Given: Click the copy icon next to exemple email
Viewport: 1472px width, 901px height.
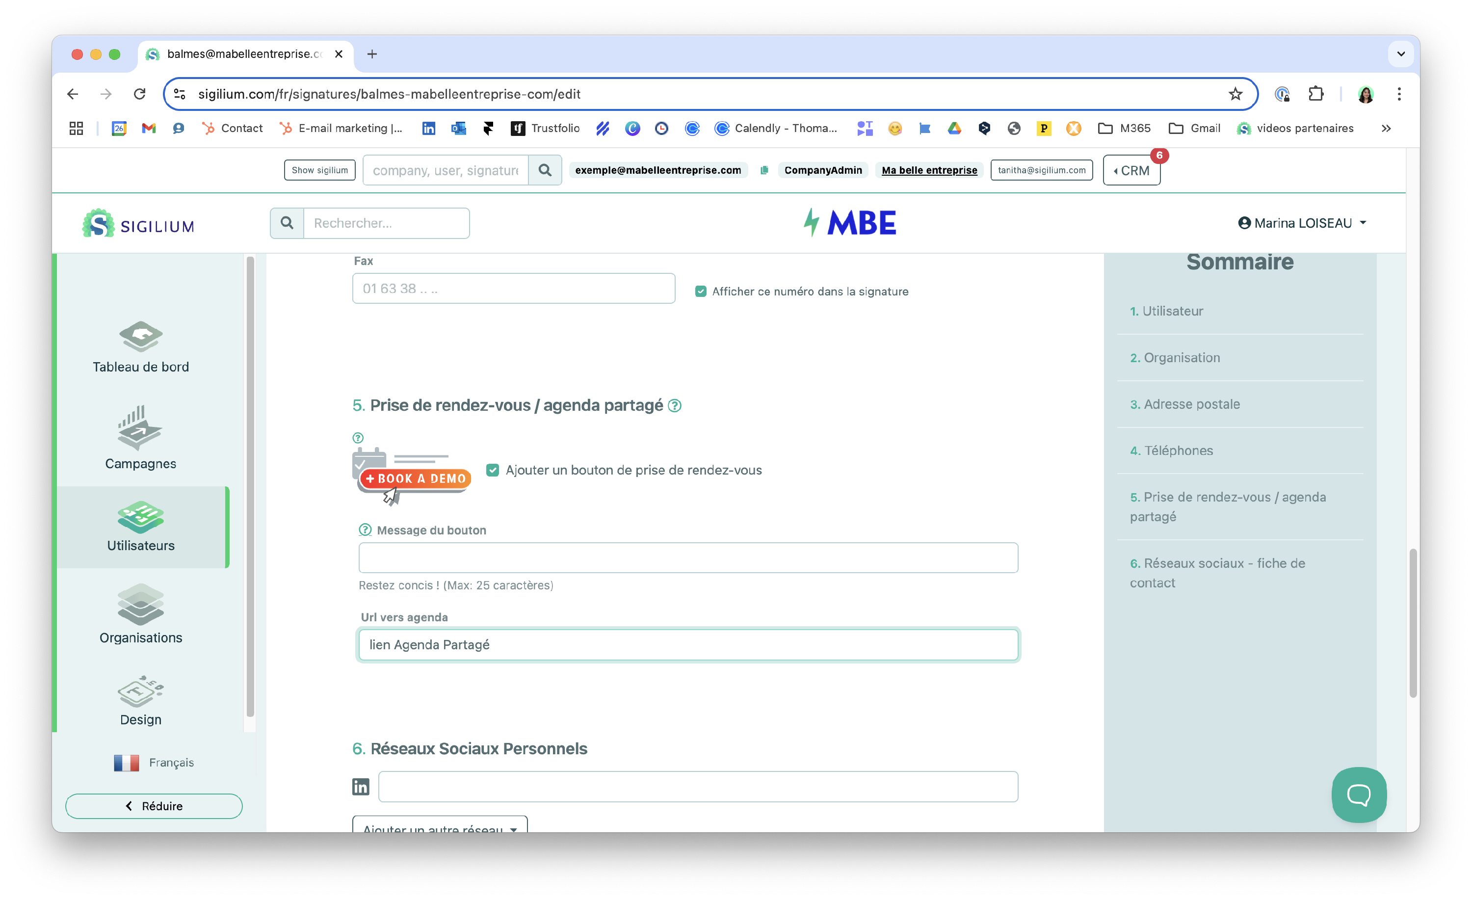Looking at the screenshot, I should (763, 170).
